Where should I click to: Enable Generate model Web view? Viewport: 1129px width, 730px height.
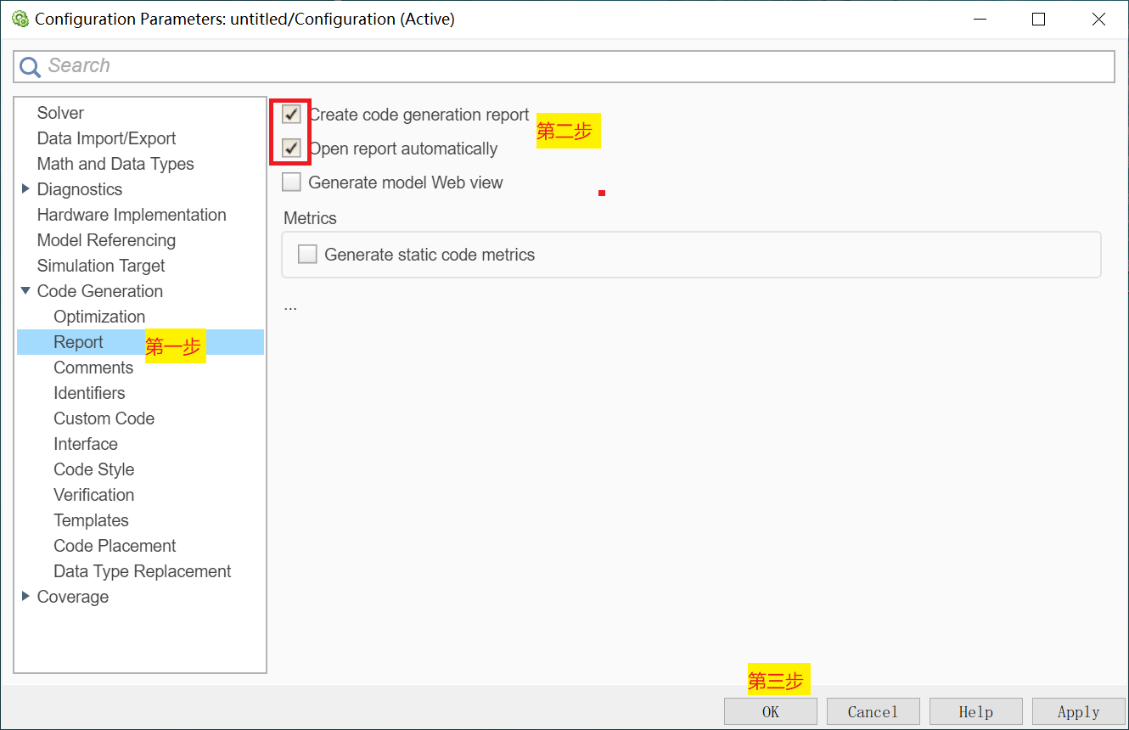pos(291,182)
